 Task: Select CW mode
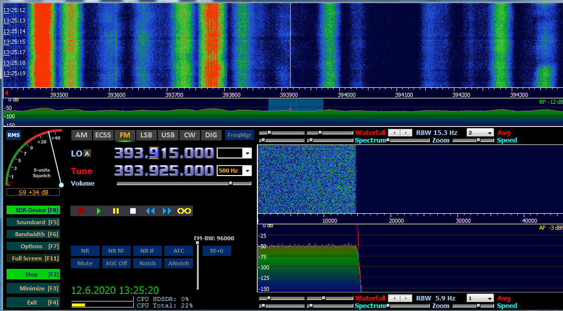189,135
